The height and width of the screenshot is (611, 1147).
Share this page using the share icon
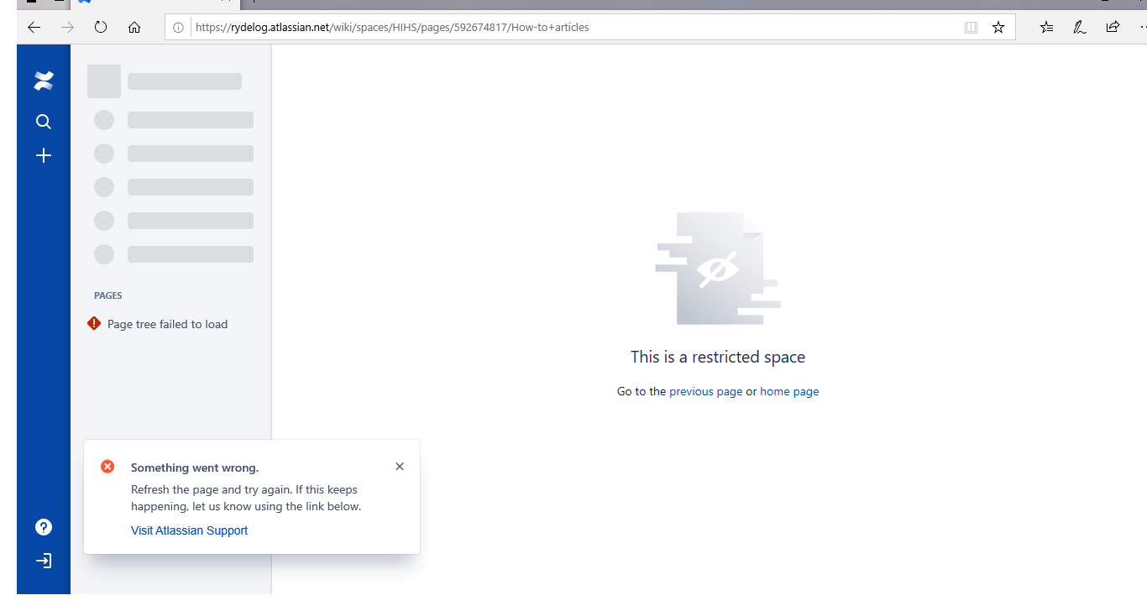click(1113, 27)
